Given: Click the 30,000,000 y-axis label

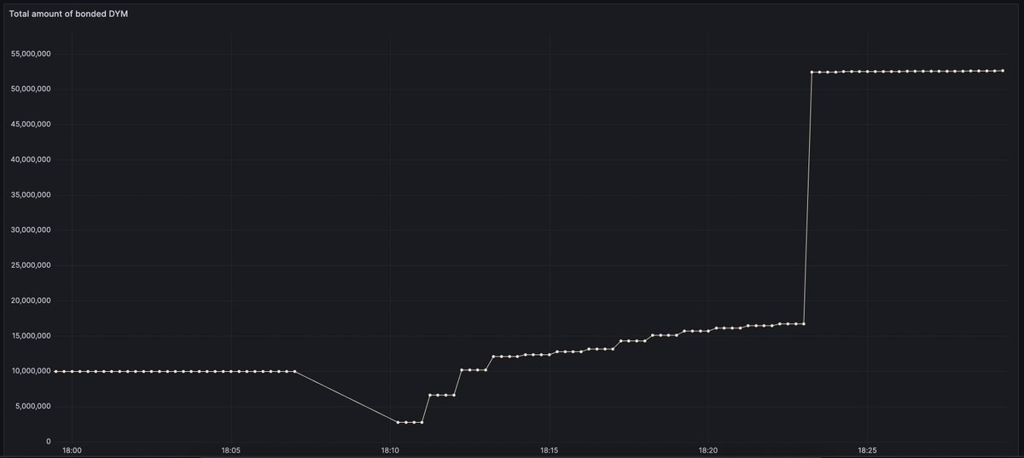Looking at the screenshot, I should tap(32, 230).
